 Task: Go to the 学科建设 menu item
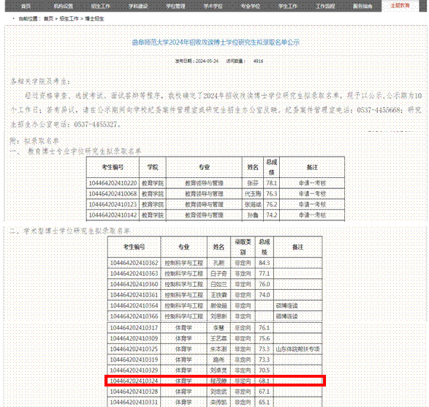[x=138, y=6]
